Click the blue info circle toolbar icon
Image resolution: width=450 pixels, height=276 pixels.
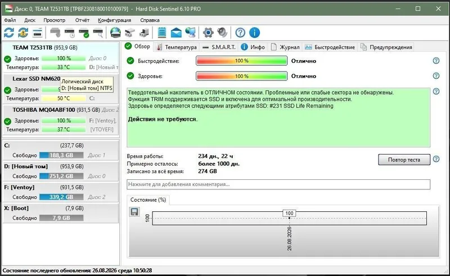click(x=255, y=33)
